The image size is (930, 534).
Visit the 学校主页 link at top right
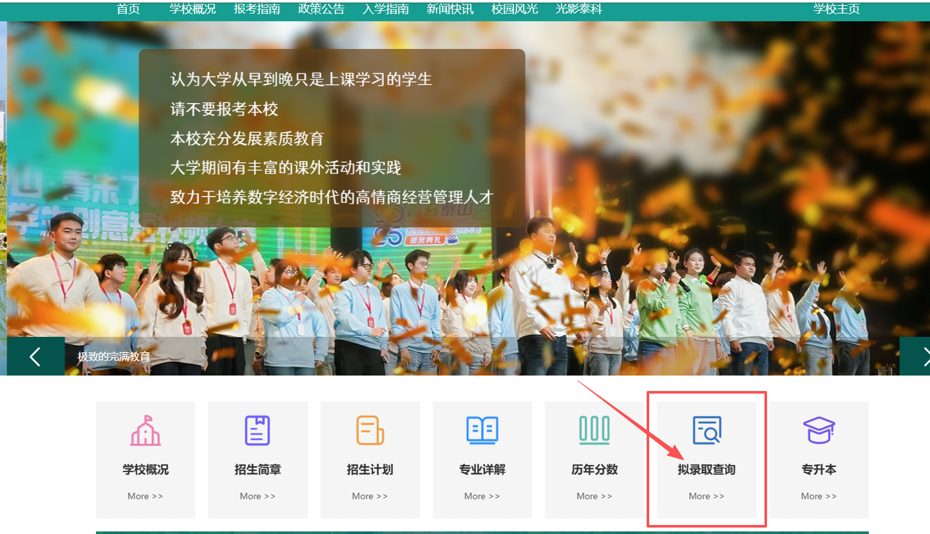point(837,9)
